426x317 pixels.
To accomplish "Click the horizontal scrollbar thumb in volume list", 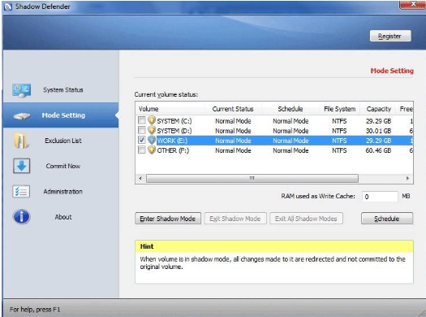I will (252, 179).
